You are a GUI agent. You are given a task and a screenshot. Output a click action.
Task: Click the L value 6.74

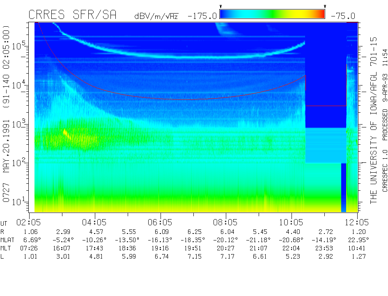click(162, 257)
